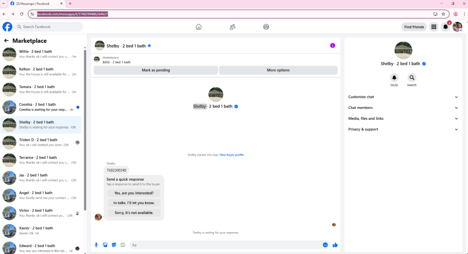
Task: Open conversation information purple icon
Action: point(332,45)
